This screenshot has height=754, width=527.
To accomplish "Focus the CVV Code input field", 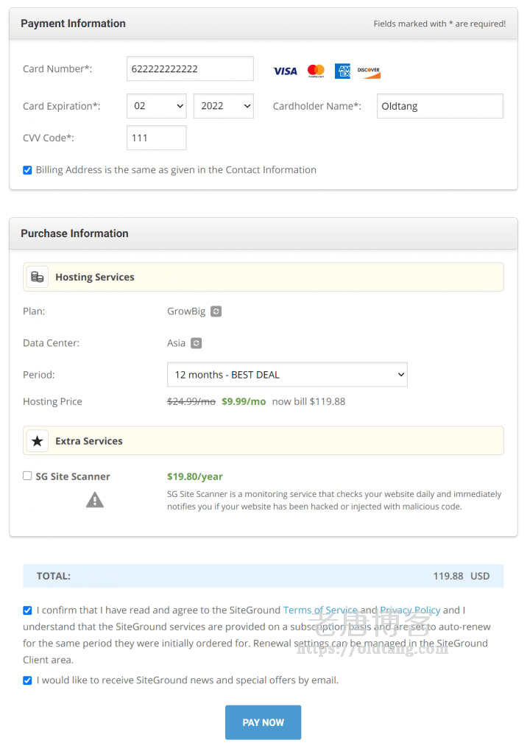I will click(x=157, y=138).
